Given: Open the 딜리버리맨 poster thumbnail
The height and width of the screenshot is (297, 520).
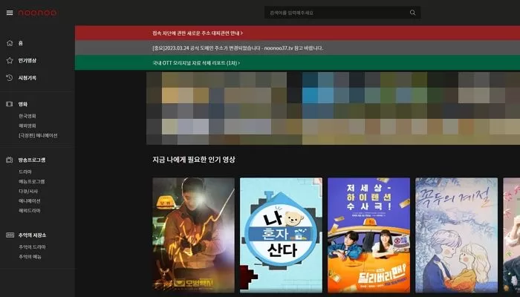Looking at the screenshot, I should (368, 235).
